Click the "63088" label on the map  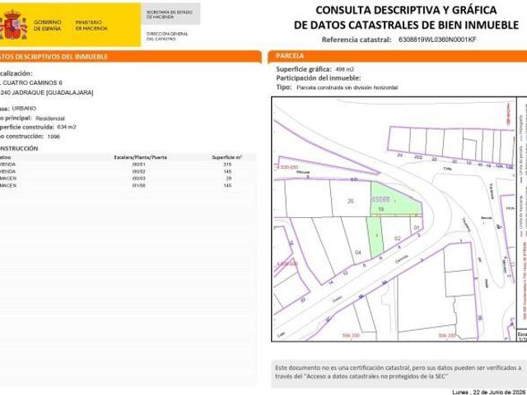tap(380, 199)
